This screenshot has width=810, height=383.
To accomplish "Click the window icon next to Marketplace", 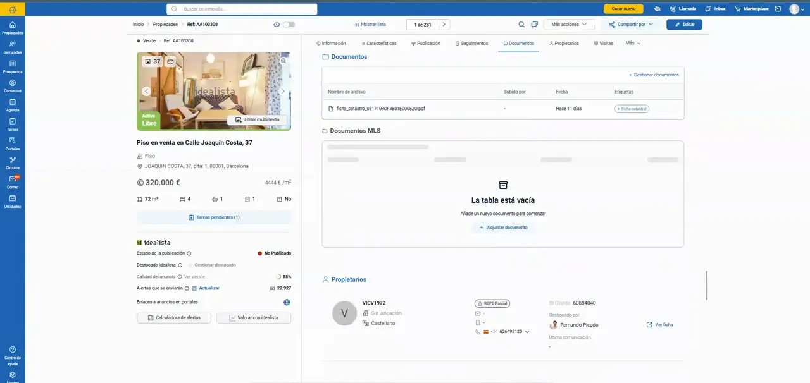I will click(x=778, y=9).
